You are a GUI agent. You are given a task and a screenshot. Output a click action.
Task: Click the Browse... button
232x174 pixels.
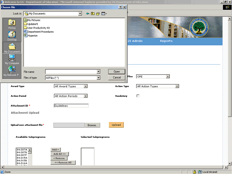pyautogui.click(x=93, y=125)
